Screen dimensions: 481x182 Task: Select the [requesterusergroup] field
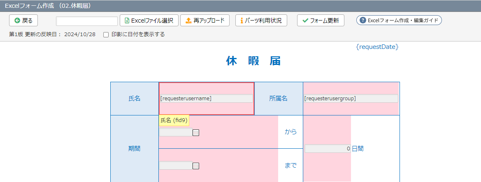pos(351,98)
